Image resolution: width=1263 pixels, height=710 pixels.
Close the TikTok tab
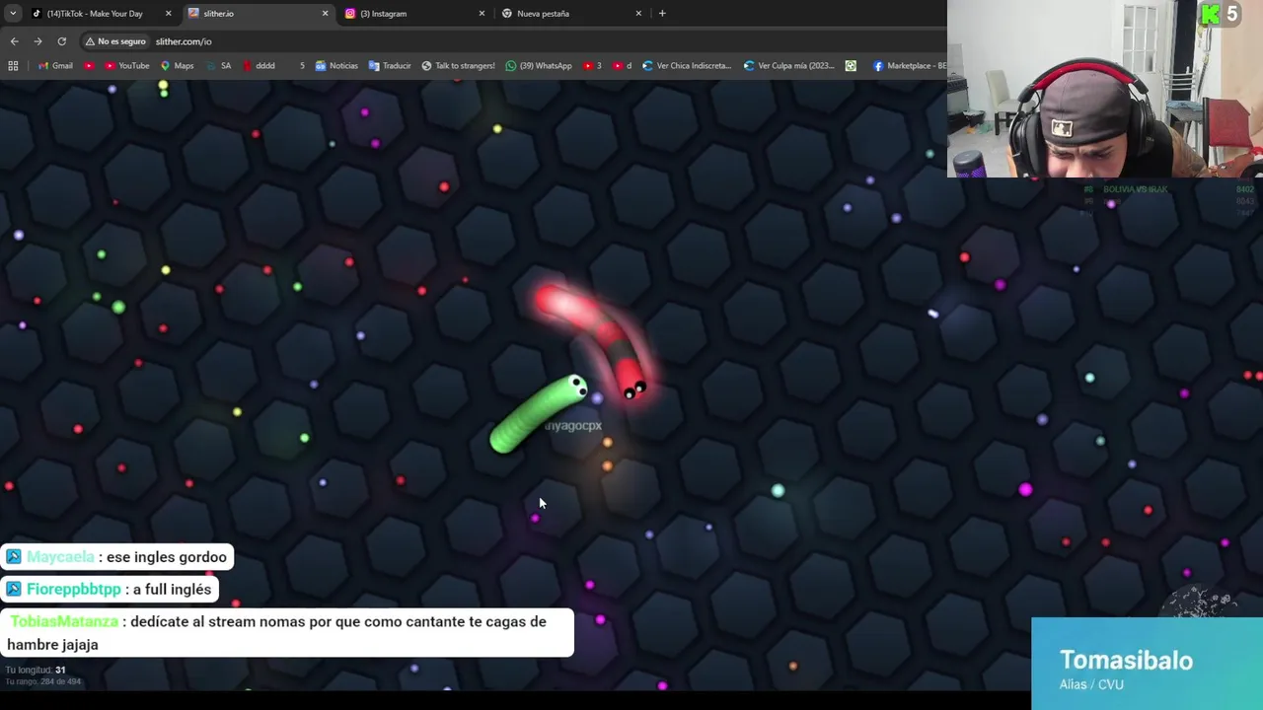[x=168, y=13]
